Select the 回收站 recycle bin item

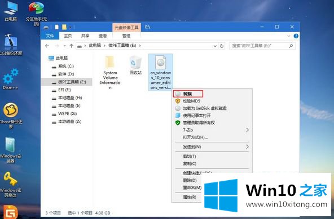coord(135,65)
